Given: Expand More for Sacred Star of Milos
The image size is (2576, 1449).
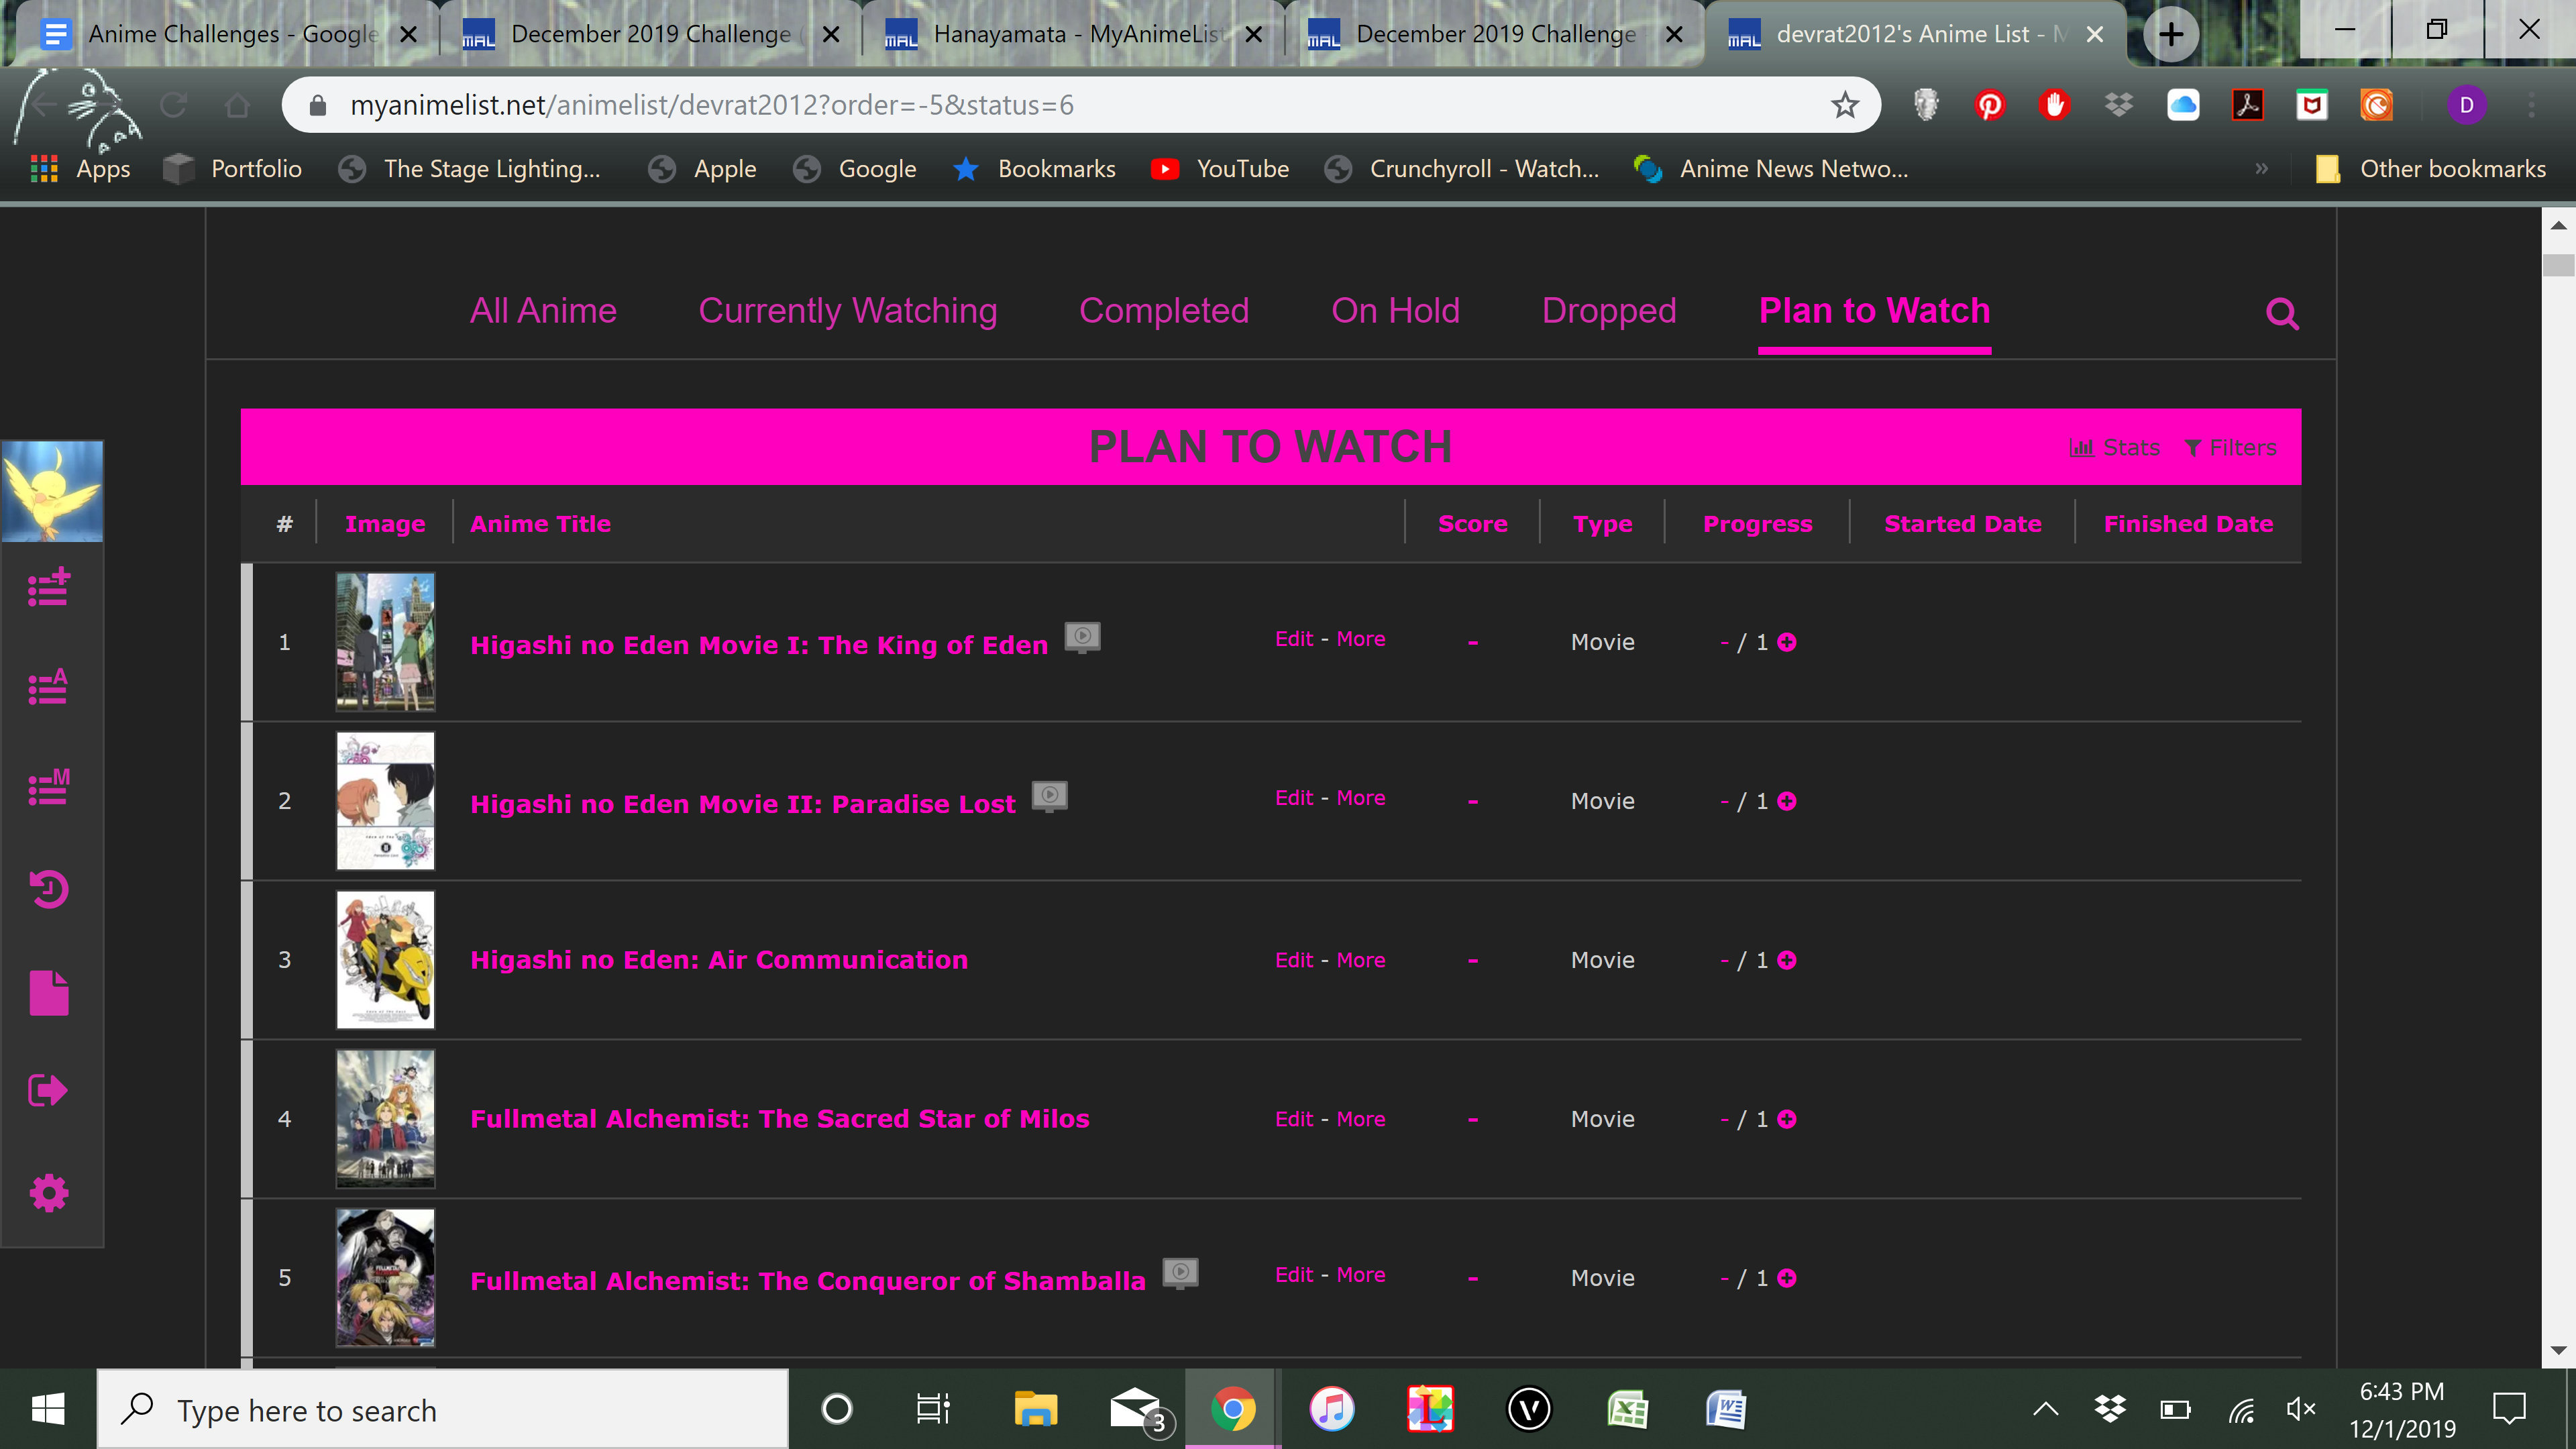Looking at the screenshot, I should click(x=1360, y=1119).
